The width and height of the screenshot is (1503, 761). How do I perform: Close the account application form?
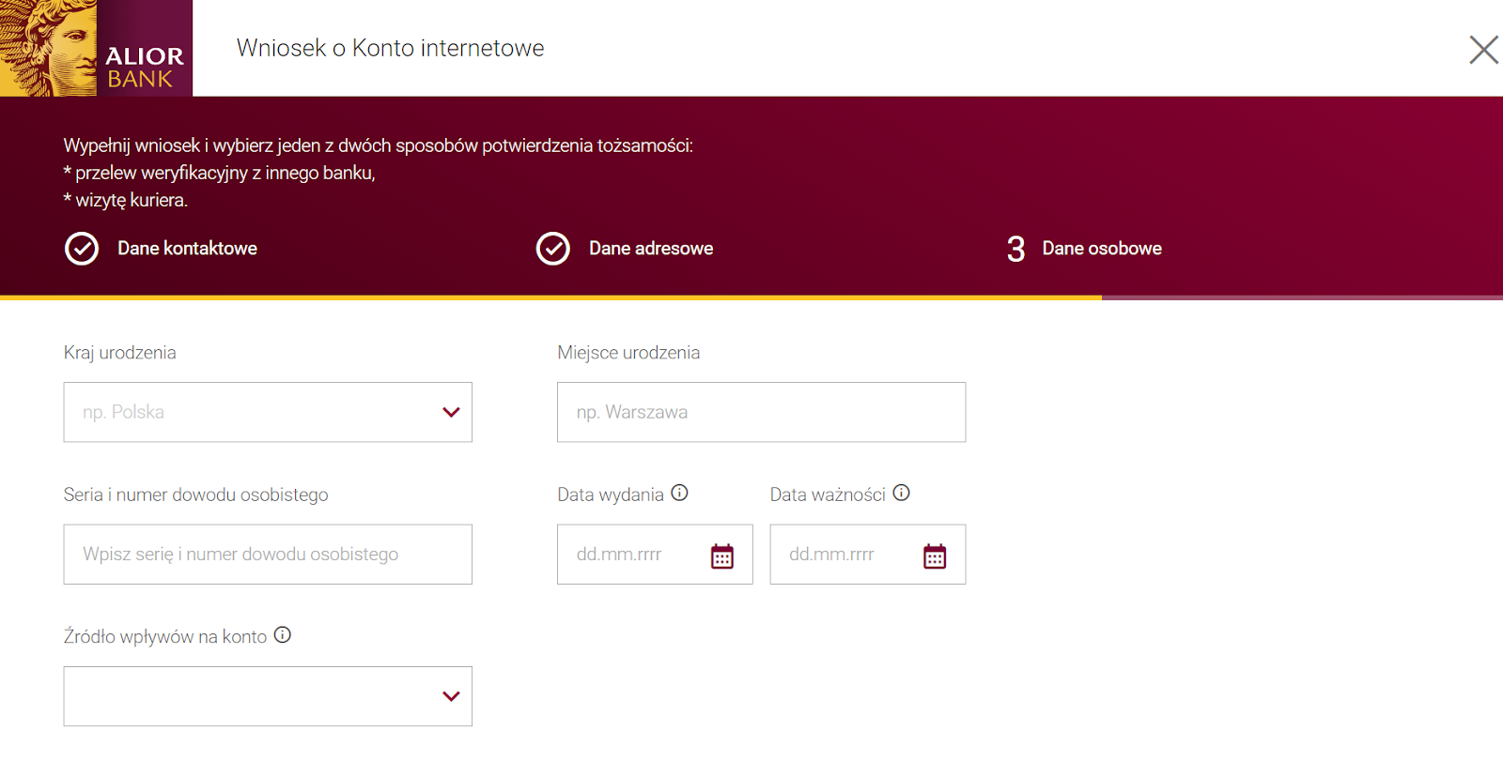(x=1483, y=50)
